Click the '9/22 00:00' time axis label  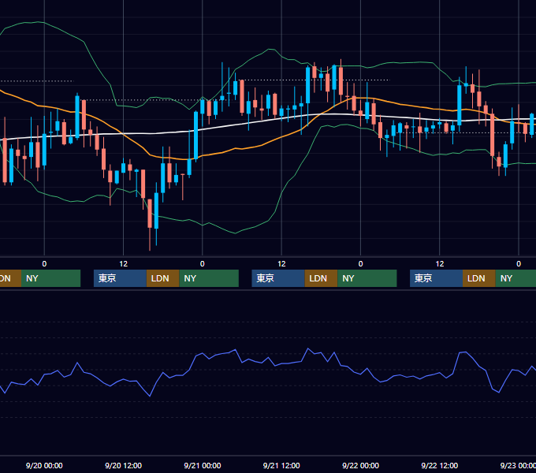[361, 465]
